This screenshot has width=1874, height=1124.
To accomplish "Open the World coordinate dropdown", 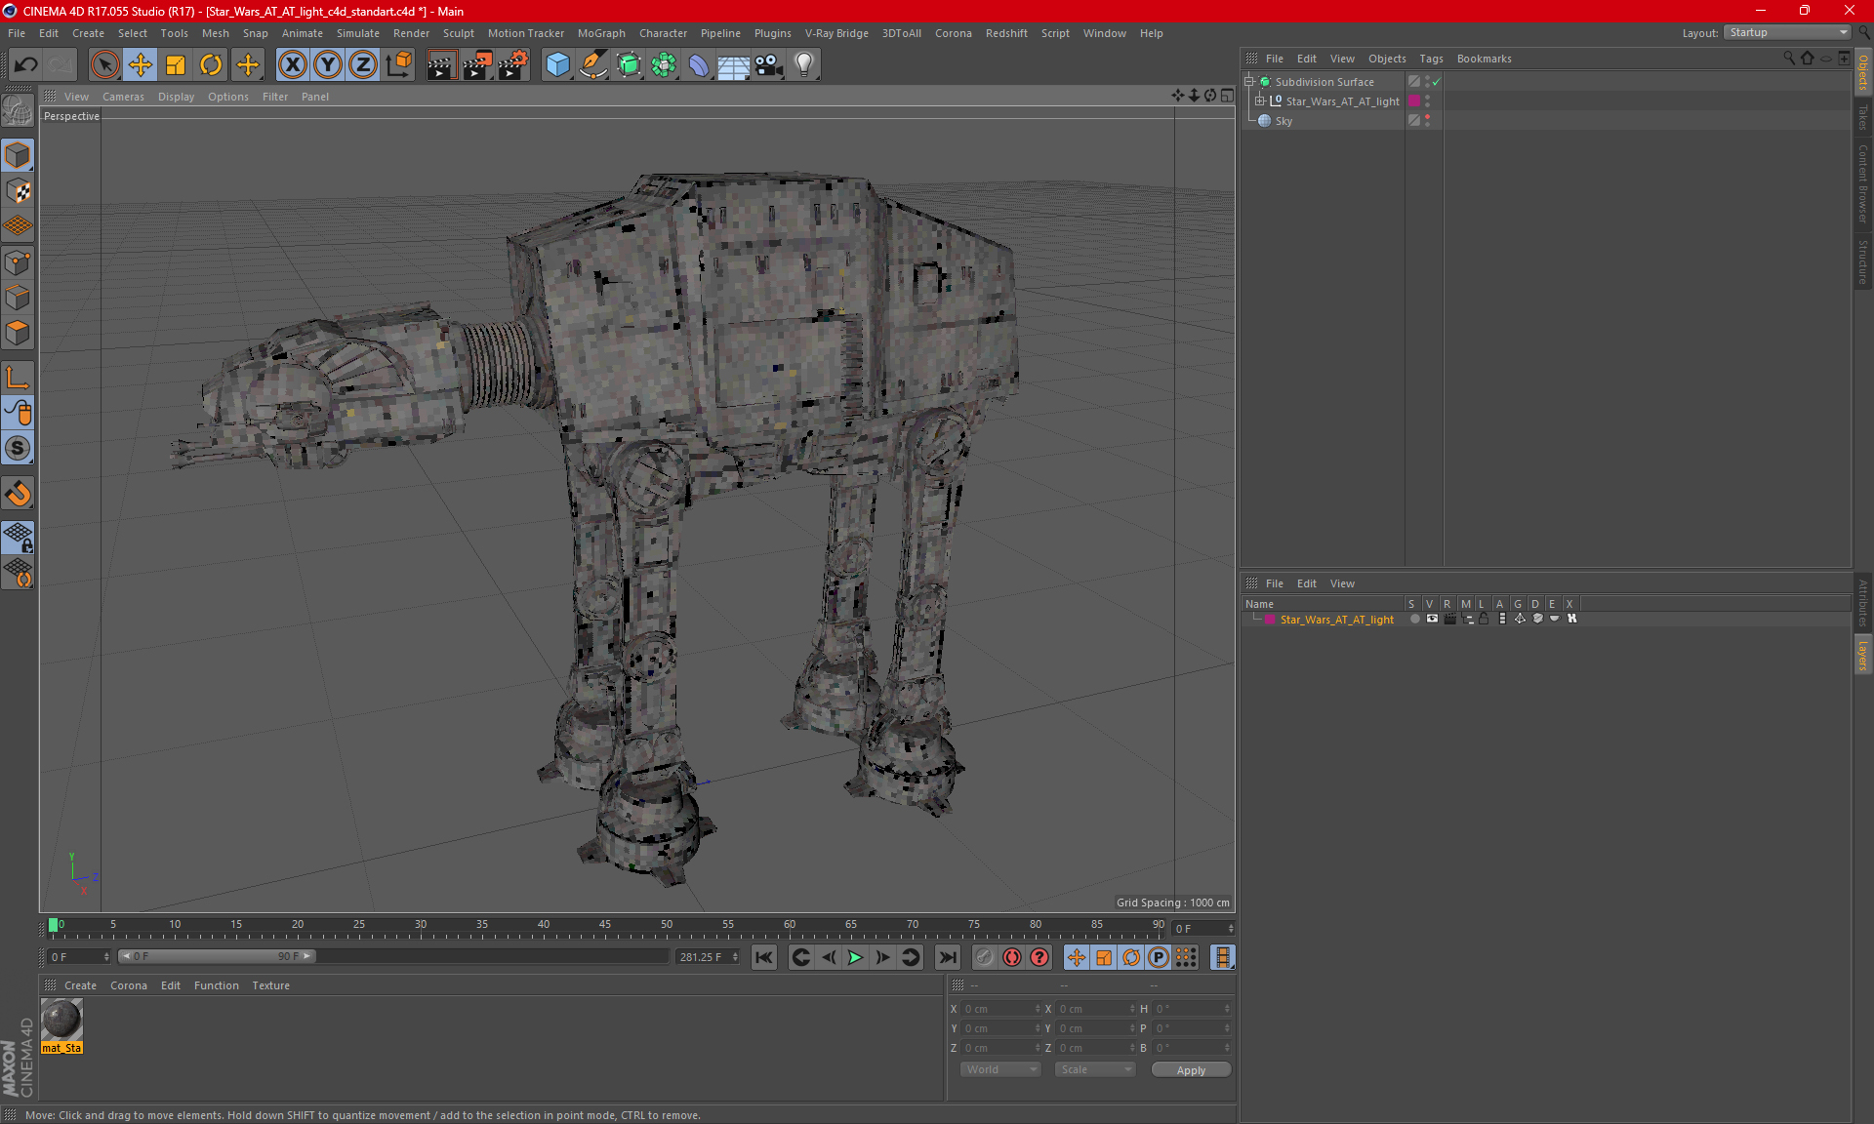I will tap(1001, 1069).
